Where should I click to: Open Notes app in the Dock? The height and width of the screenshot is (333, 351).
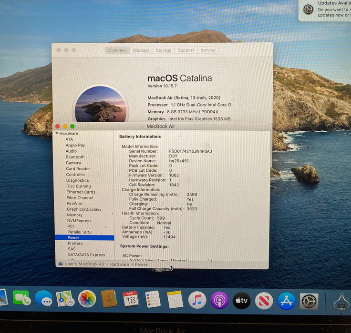point(175,300)
